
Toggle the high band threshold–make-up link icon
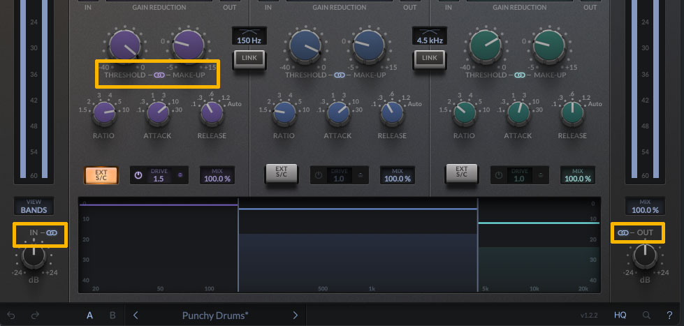coord(519,75)
